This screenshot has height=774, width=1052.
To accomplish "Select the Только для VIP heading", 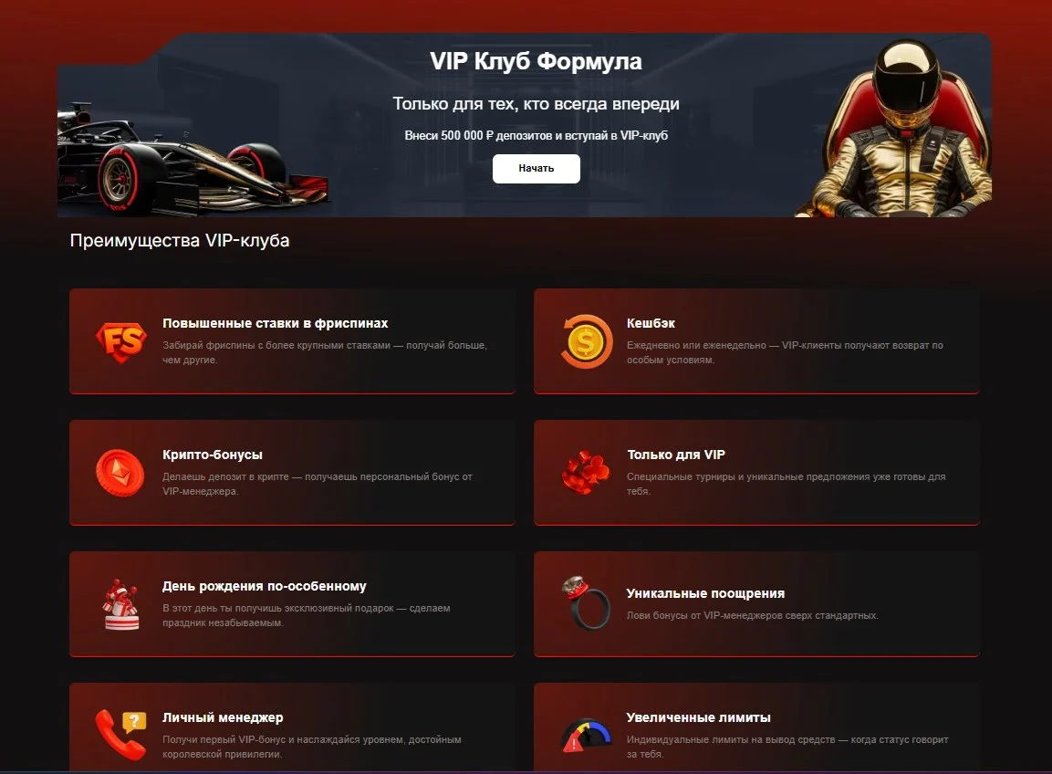I will click(x=675, y=455).
